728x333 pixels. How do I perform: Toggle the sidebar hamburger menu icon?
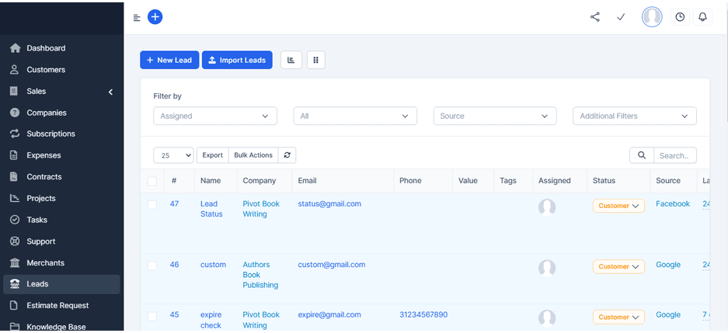pos(137,17)
